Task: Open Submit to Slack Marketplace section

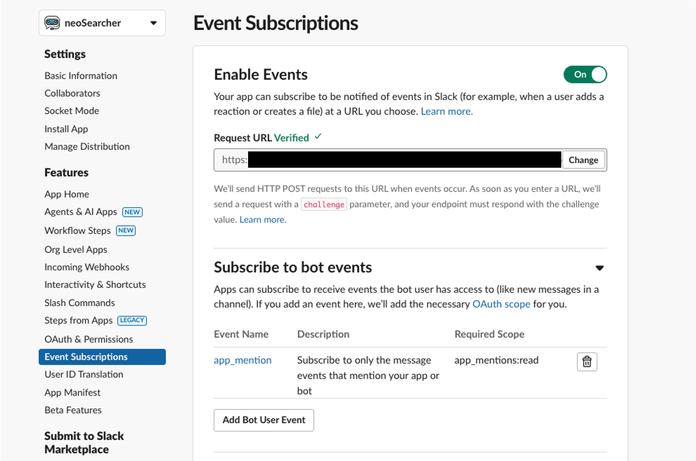Action: (84, 443)
